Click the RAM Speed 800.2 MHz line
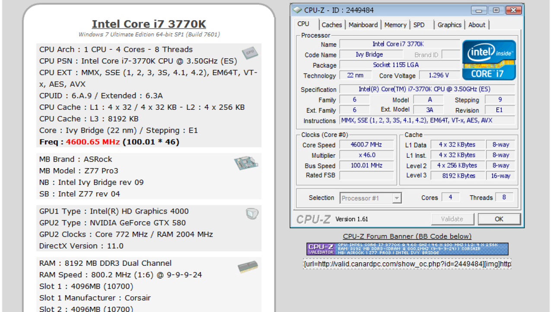The image size is (553, 312). (x=121, y=275)
